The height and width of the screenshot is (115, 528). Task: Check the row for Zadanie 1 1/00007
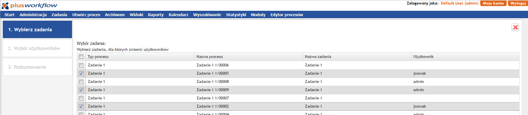click(x=81, y=98)
